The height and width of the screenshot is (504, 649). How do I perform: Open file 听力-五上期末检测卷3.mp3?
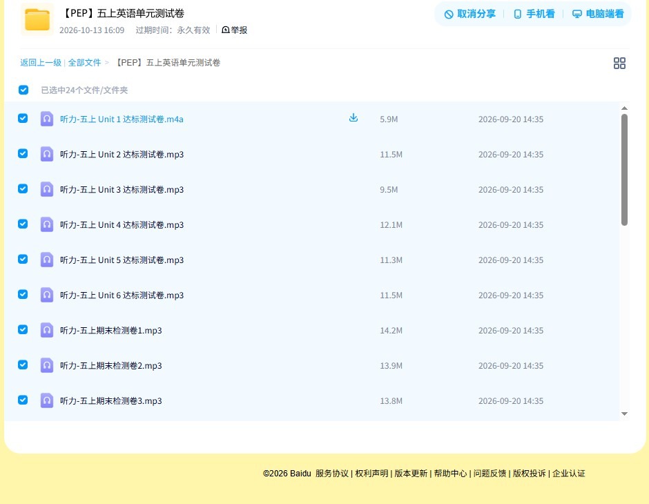(x=111, y=400)
